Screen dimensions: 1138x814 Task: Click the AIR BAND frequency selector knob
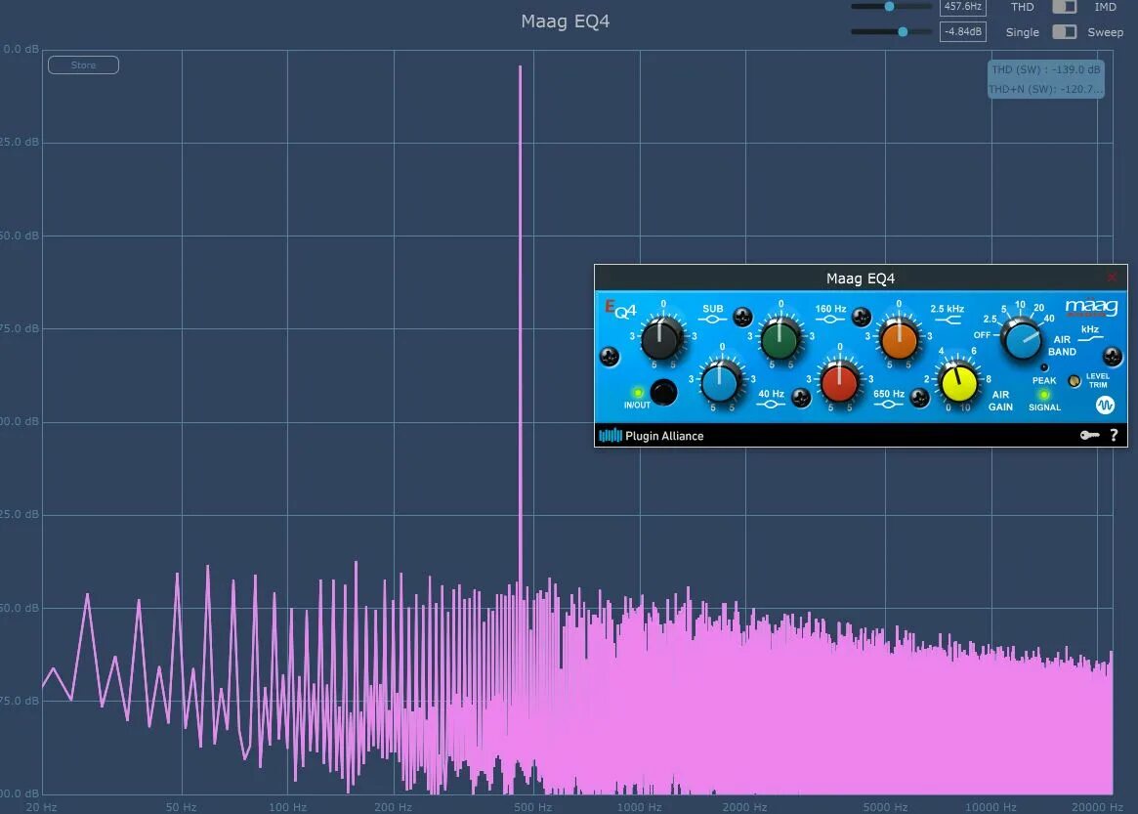pos(1022,339)
